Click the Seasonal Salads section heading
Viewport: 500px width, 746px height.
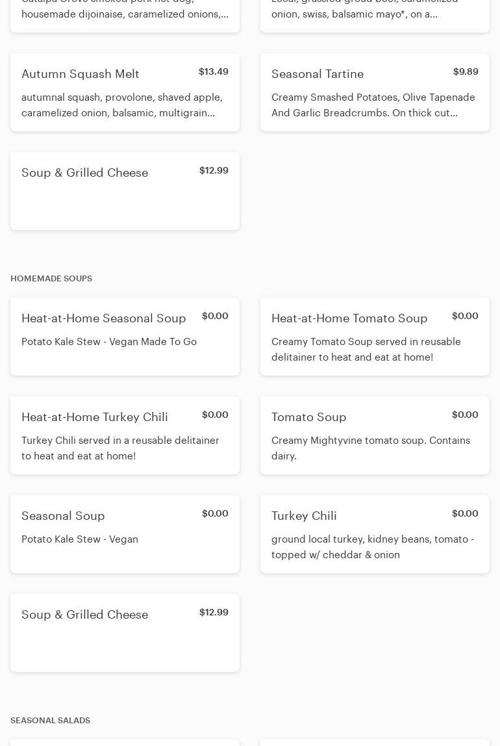50,721
